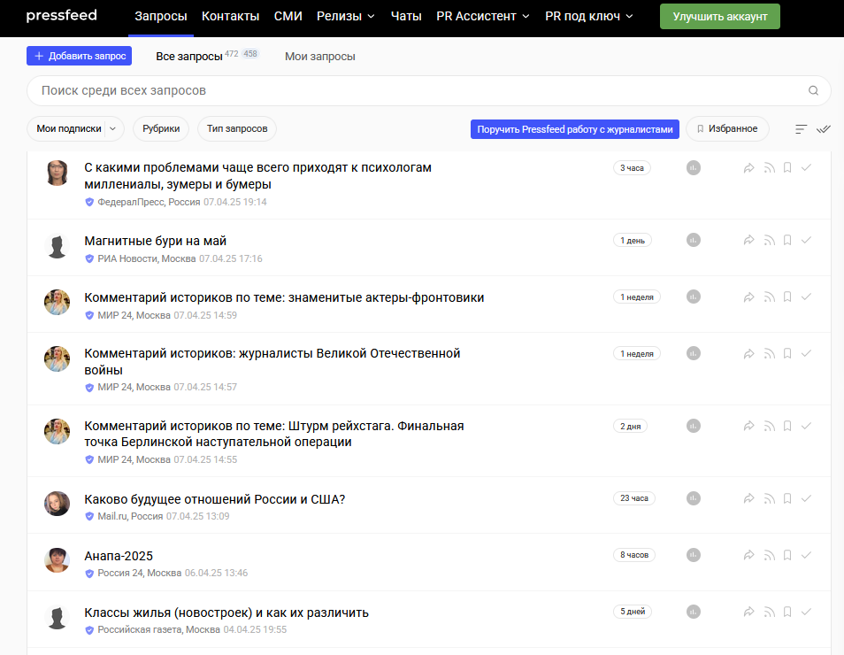
Task: Open Каково будущее отношений России и США
Action: (214, 499)
